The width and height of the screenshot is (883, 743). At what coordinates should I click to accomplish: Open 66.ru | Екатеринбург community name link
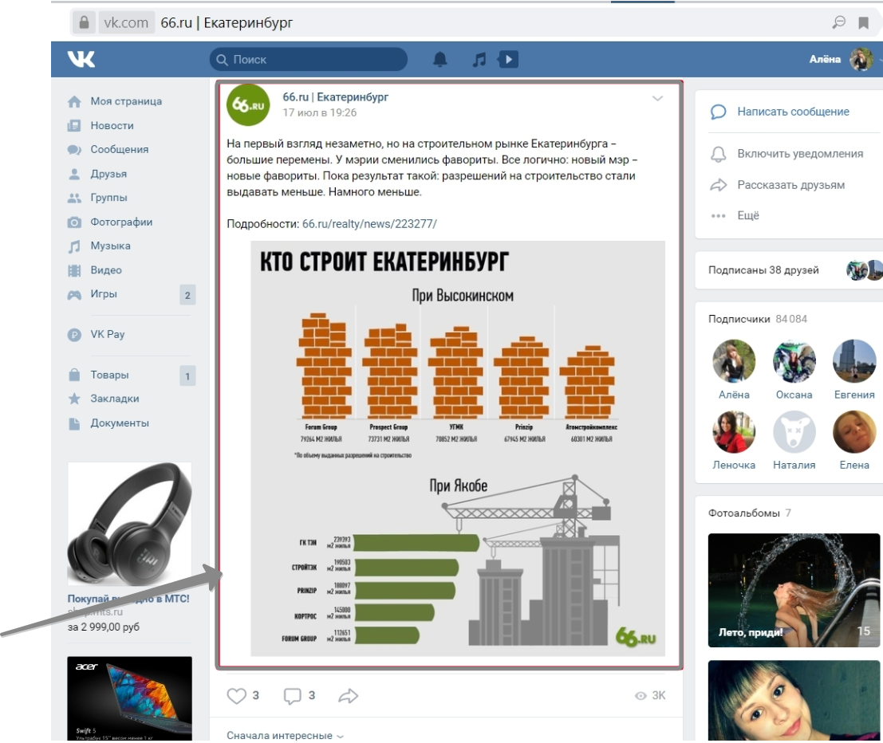click(336, 96)
